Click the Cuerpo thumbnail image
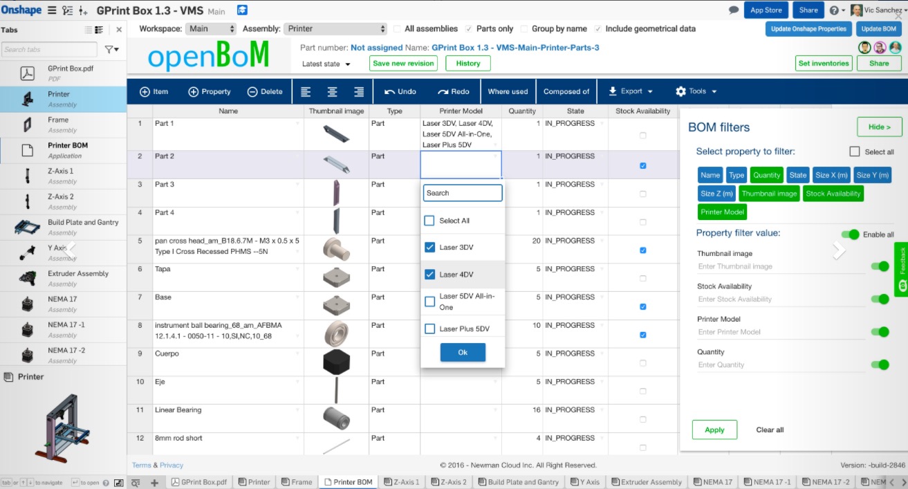Viewport: 908px width, 489px height. click(336, 362)
